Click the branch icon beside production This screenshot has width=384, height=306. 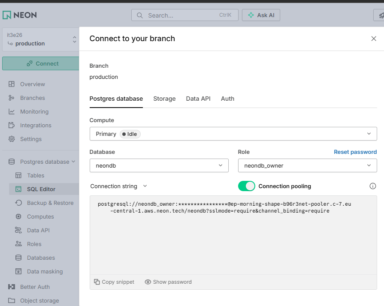click(10, 44)
